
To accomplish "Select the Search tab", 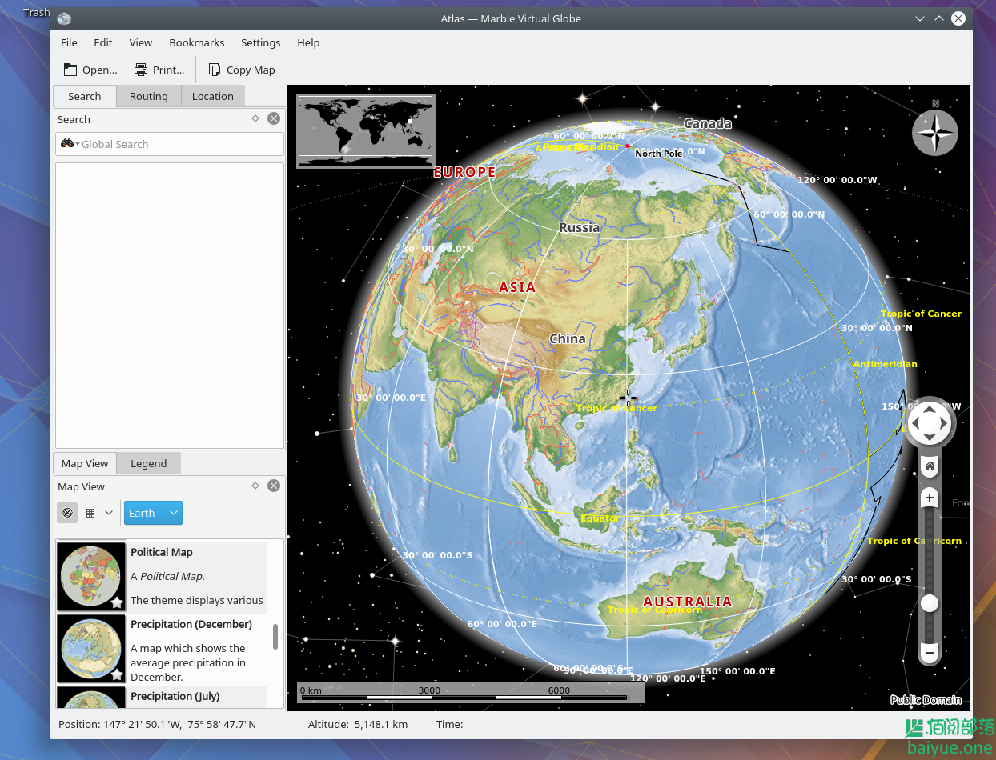I will (85, 96).
